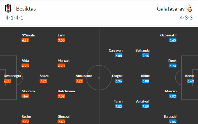Select Hutchinson's 7.08 rating badge

(x=61, y=96)
